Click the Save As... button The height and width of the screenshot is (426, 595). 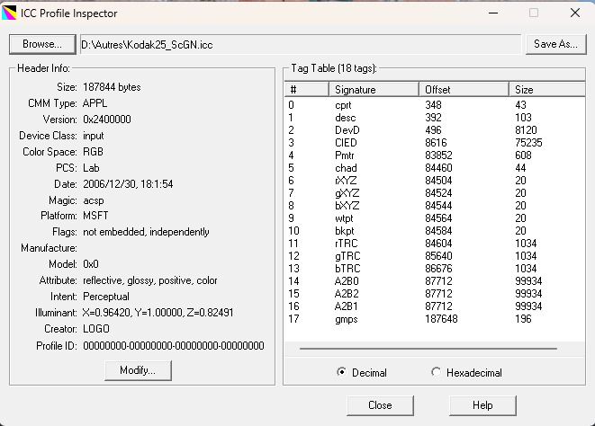click(x=556, y=44)
